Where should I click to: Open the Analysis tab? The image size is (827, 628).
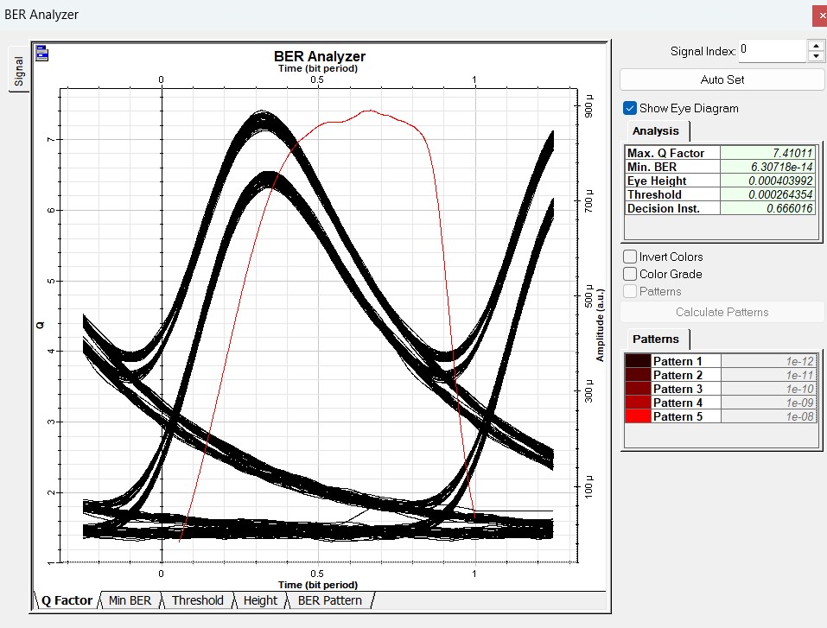point(656,131)
